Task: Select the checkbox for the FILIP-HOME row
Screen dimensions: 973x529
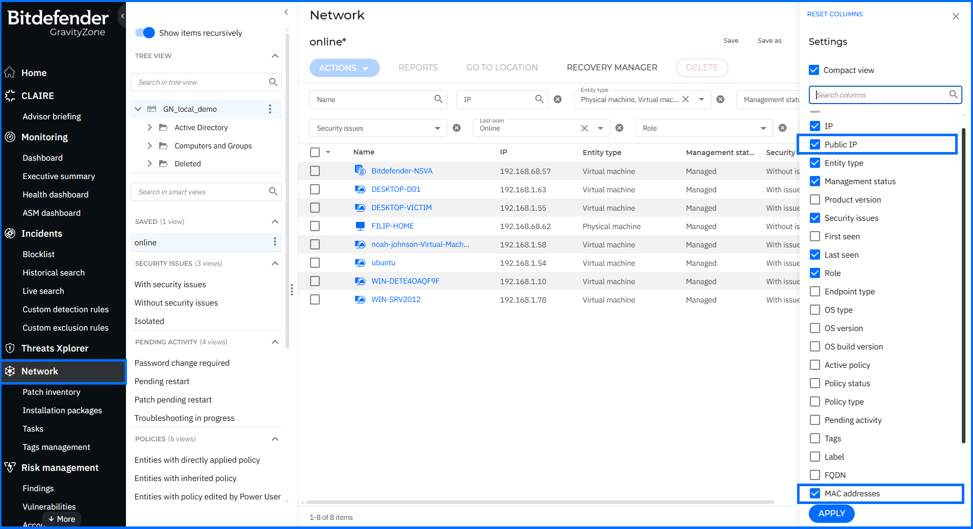Action: coord(315,226)
